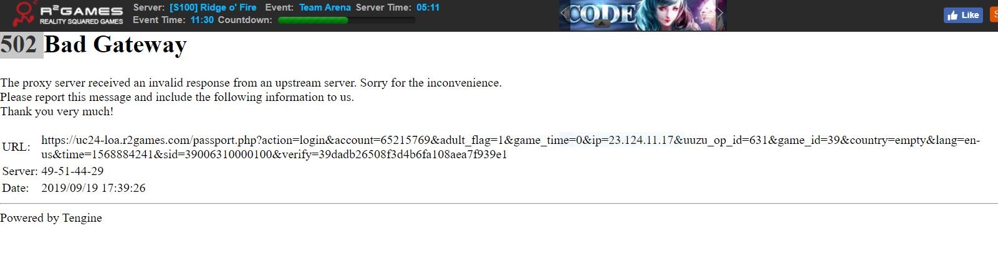Click the Bad Gateway heading text
This screenshot has width=998, height=266.
click(115, 45)
